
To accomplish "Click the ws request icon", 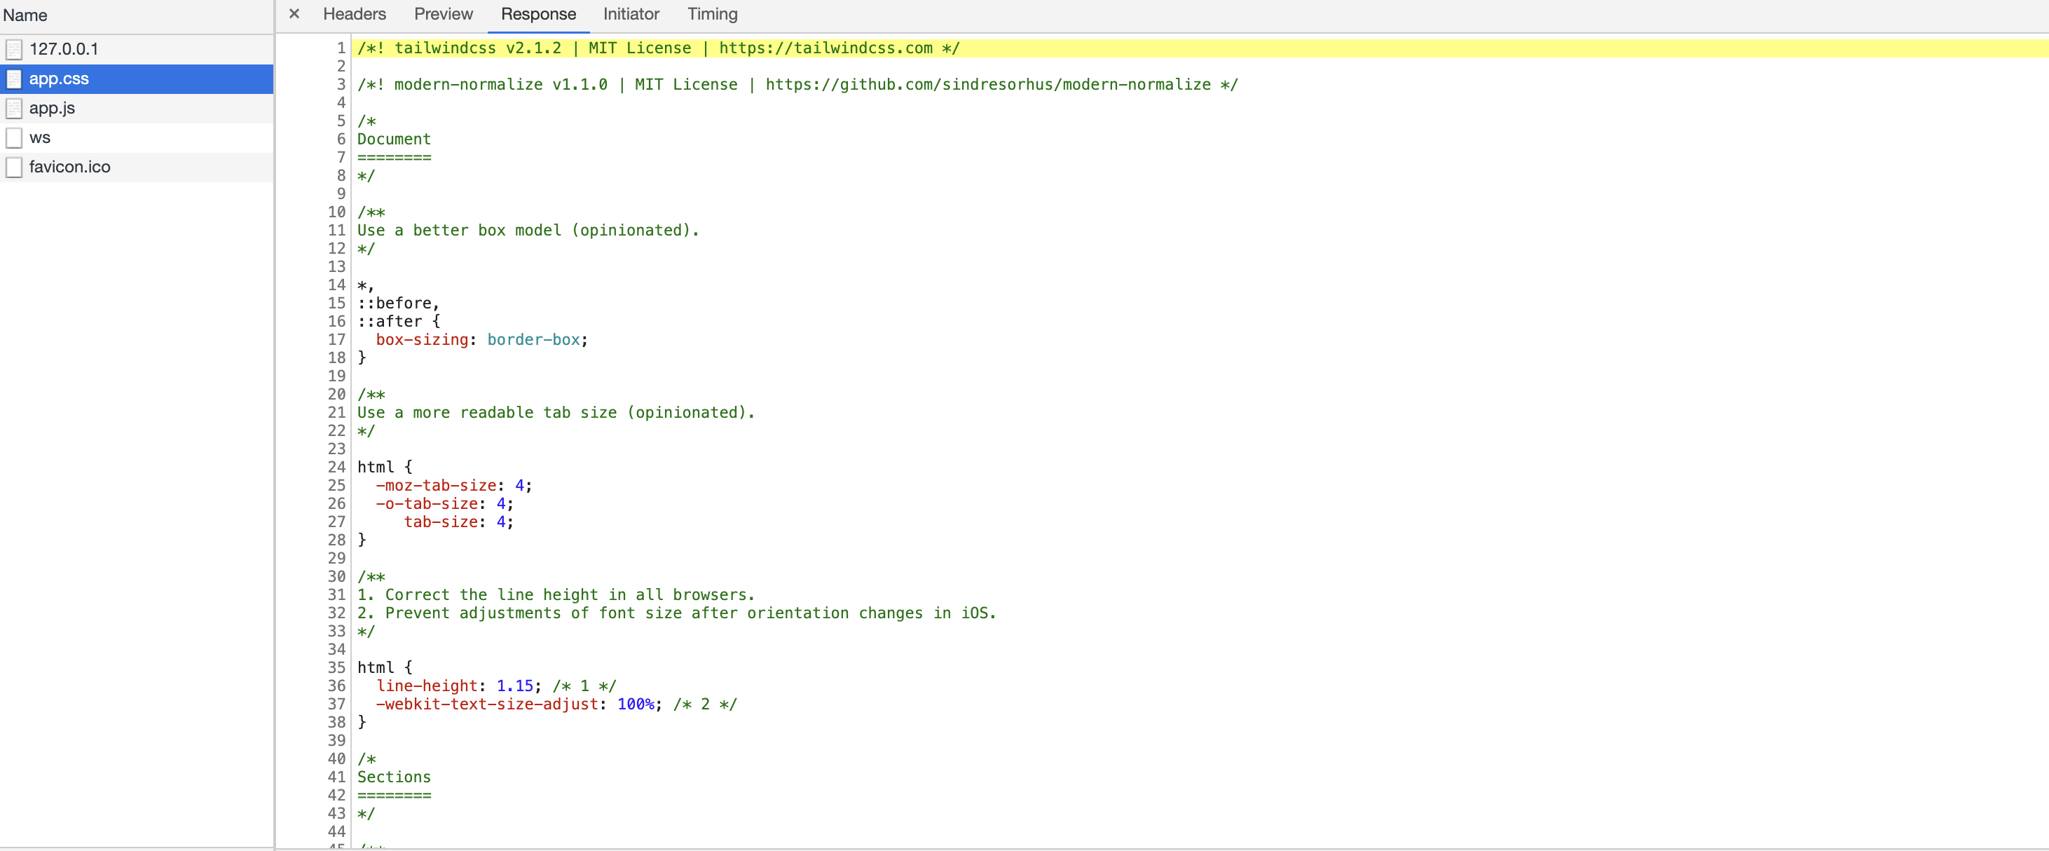I will pos(13,137).
